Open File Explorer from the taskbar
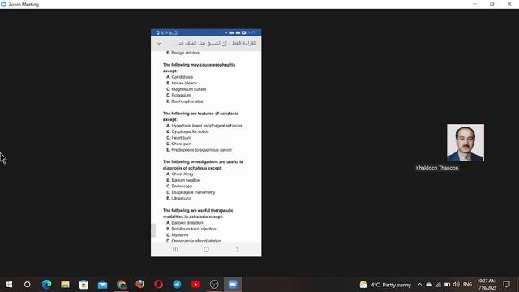Image resolution: width=519 pixels, height=292 pixels. click(65, 285)
